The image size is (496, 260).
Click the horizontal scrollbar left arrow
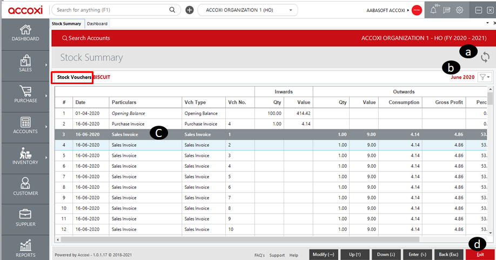click(x=58, y=240)
